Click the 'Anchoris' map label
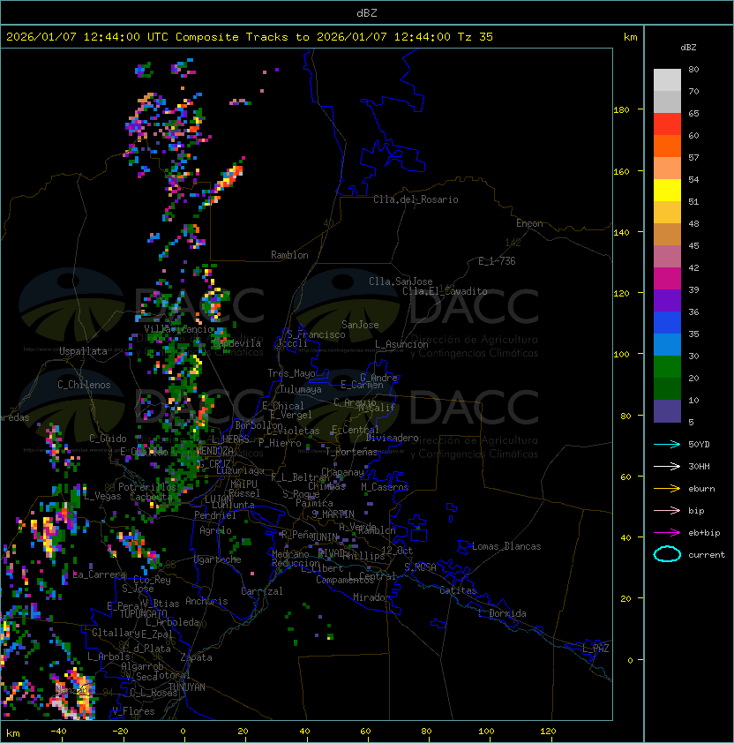The height and width of the screenshot is (743, 734). click(x=206, y=601)
